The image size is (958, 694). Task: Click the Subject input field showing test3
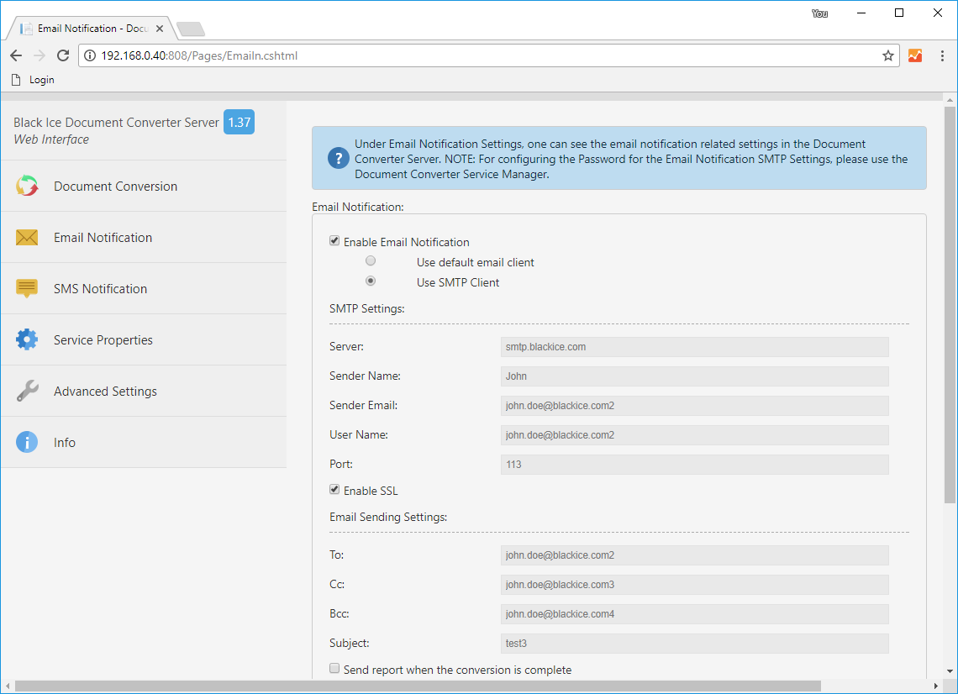pos(694,644)
